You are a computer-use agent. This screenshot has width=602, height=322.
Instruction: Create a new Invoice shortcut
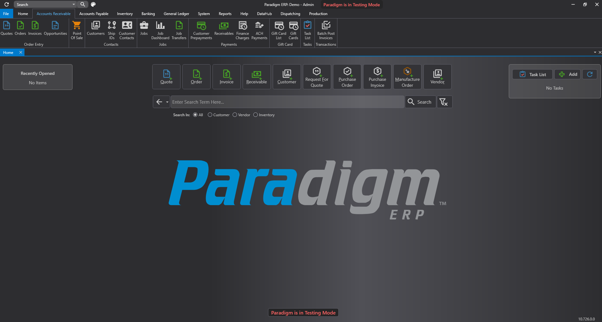point(227,77)
